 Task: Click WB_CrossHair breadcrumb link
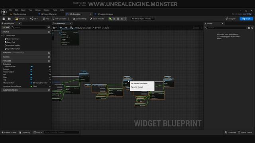click(83, 28)
